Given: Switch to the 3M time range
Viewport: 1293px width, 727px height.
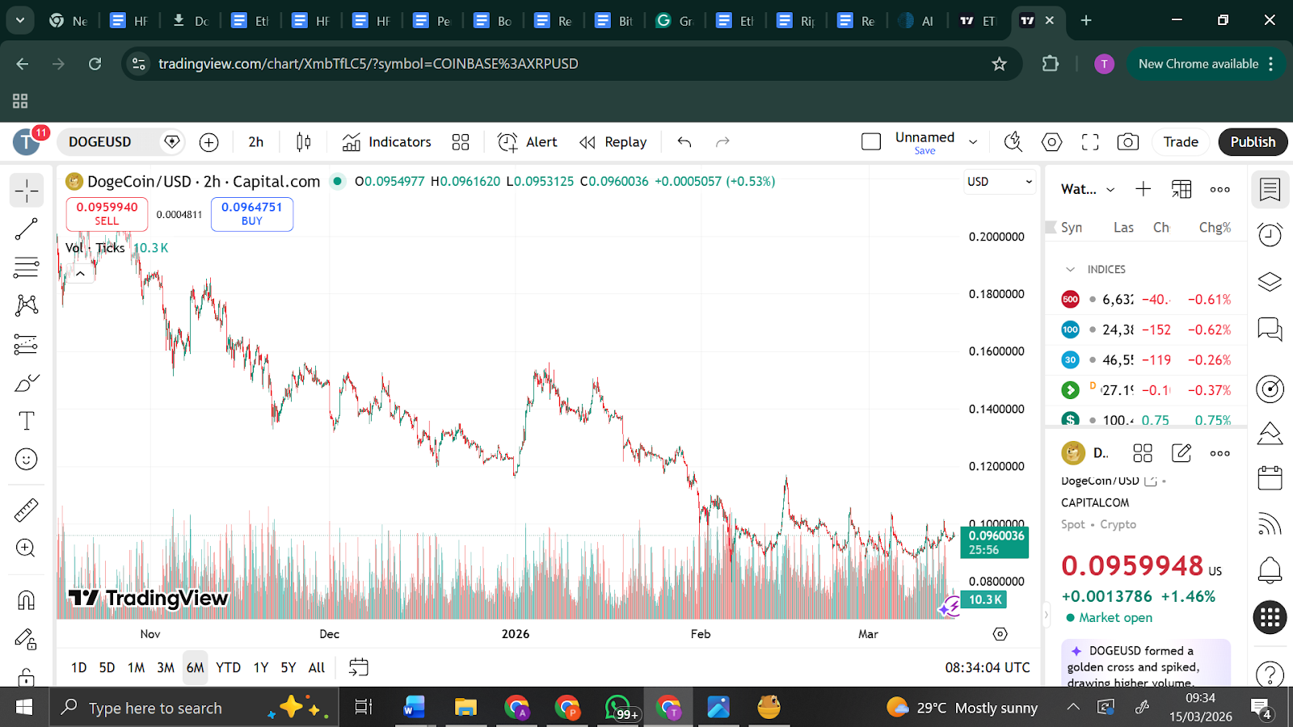Looking at the screenshot, I should point(166,667).
